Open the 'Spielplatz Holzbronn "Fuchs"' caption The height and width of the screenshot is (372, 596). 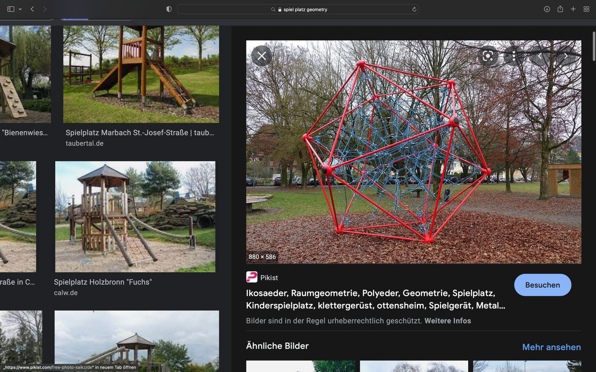[103, 282]
